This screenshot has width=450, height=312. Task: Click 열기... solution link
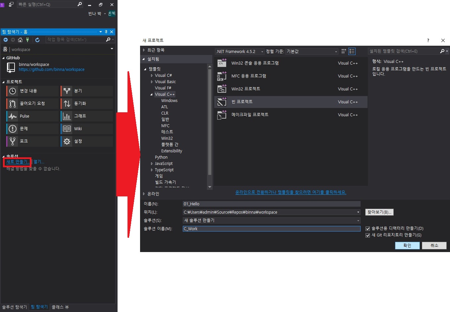(39, 162)
